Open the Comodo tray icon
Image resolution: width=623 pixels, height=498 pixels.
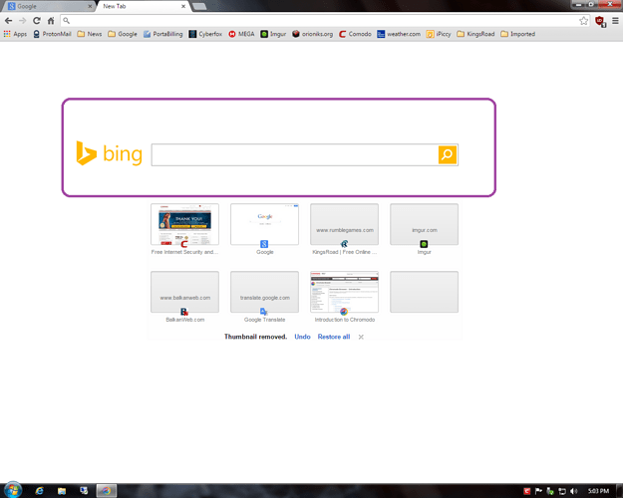pos(527,491)
